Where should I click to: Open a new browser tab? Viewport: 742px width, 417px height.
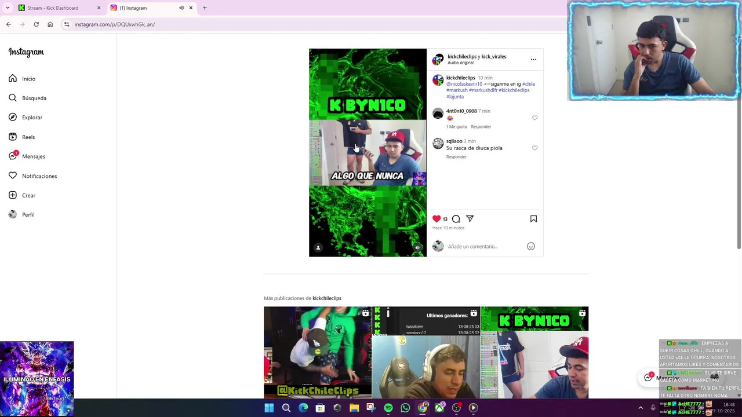(x=205, y=8)
